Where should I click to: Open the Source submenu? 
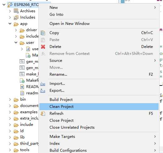pyautogui.click(x=99, y=61)
